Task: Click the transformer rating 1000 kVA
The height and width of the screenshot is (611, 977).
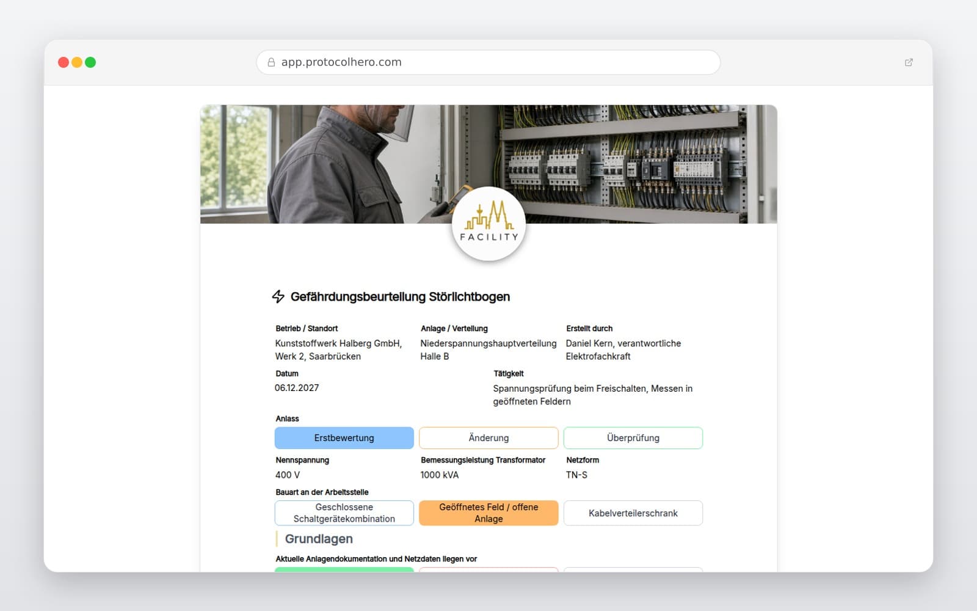Action: click(x=440, y=475)
